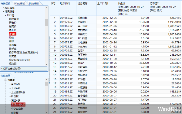Select cell 000995.SZ
The width and height of the screenshot is (182, 114).
pos(68,100)
